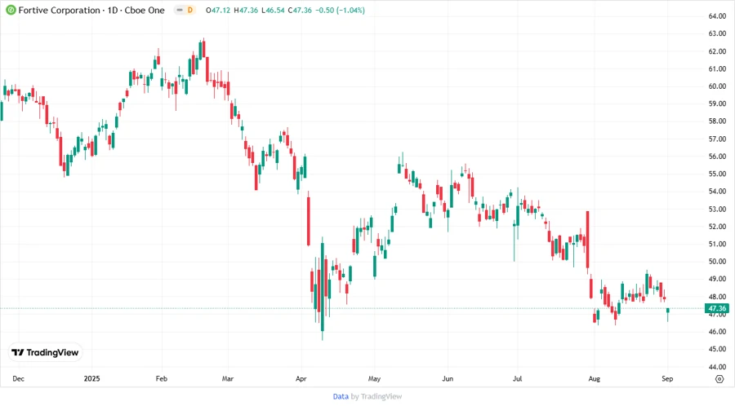Click the open value O47.12
Viewport: 735px width, 406px height.
click(218, 10)
